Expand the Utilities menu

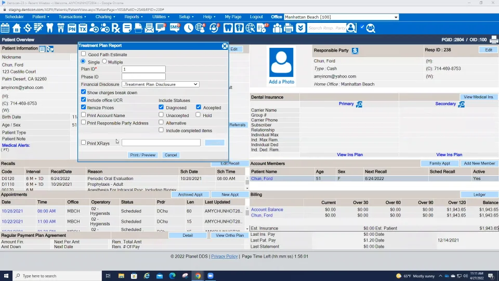[161, 17]
